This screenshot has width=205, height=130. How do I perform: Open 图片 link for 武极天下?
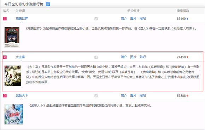133,95
